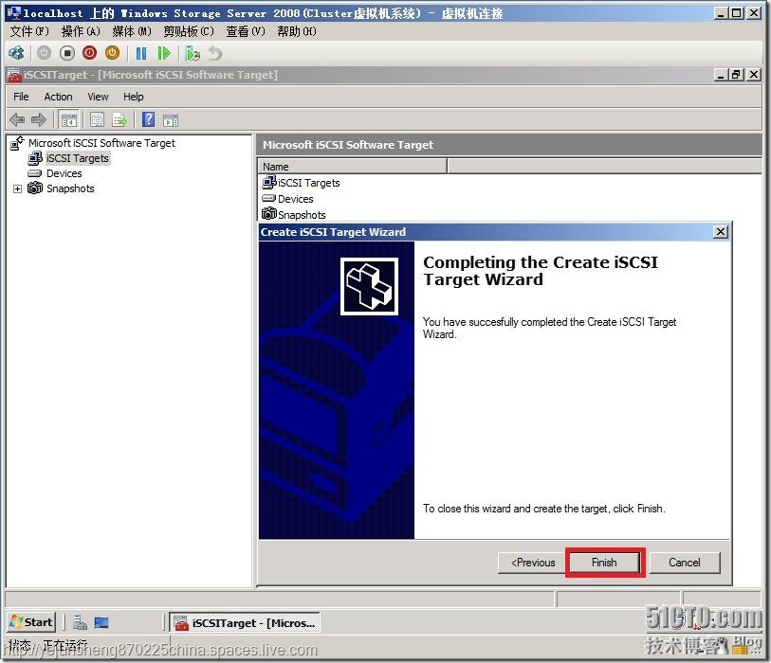Screen dimensions: 771x663
Task: Click the MMC Back arrow
Action: [x=17, y=119]
